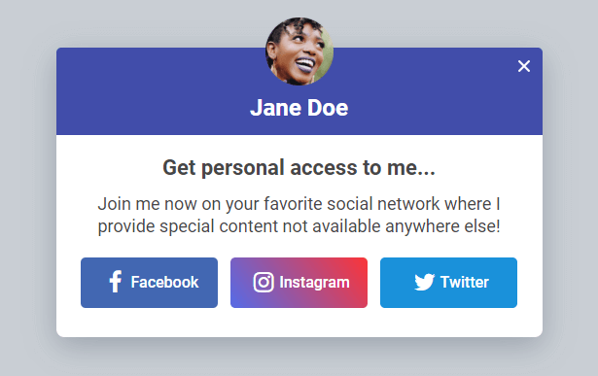This screenshot has width=598, height=376.
Task: Open the blue Facebook button
Action: click(149, 283)
